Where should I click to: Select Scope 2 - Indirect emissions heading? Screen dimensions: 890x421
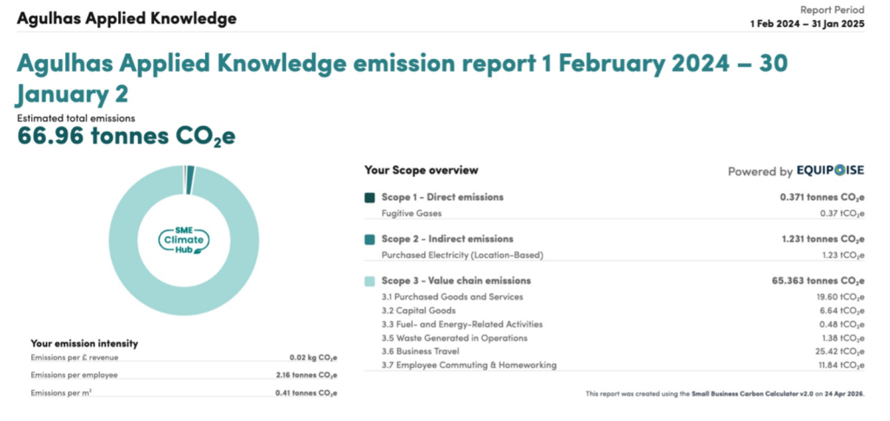tap(447, 240)
